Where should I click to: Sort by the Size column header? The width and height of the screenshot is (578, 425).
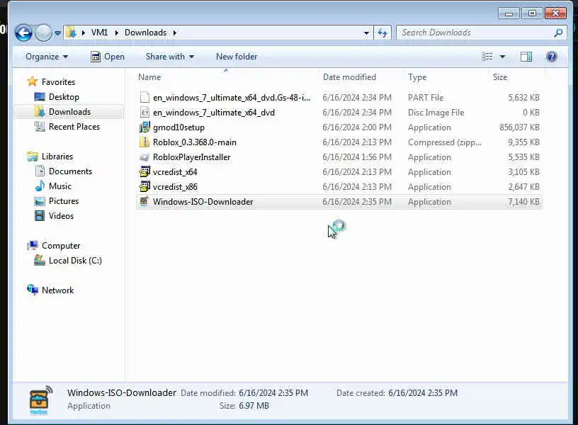coord(500,77)
